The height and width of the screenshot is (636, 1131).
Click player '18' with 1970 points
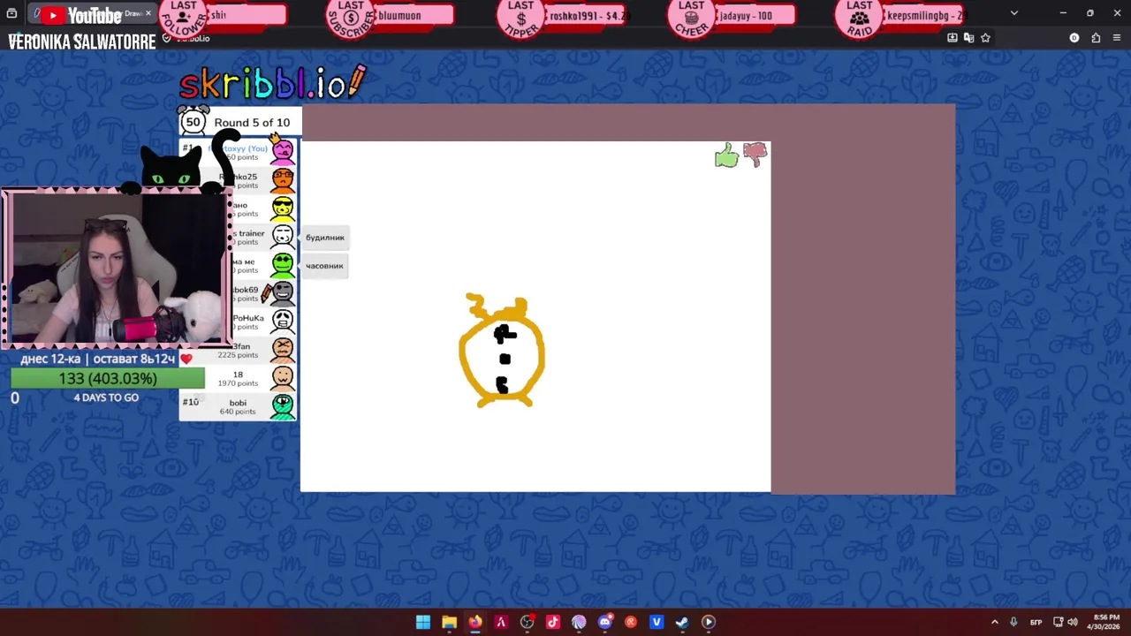[x=238, y=378]
